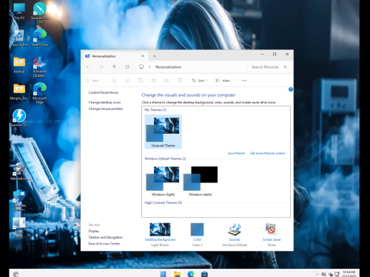This screenshot has height=277, width=370.
Task: Expand the View dropdown in toolbar
Action: [x=224, y=81]
